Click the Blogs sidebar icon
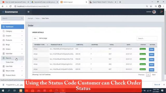This screenshot has height=93, width=166. [4, 45]
